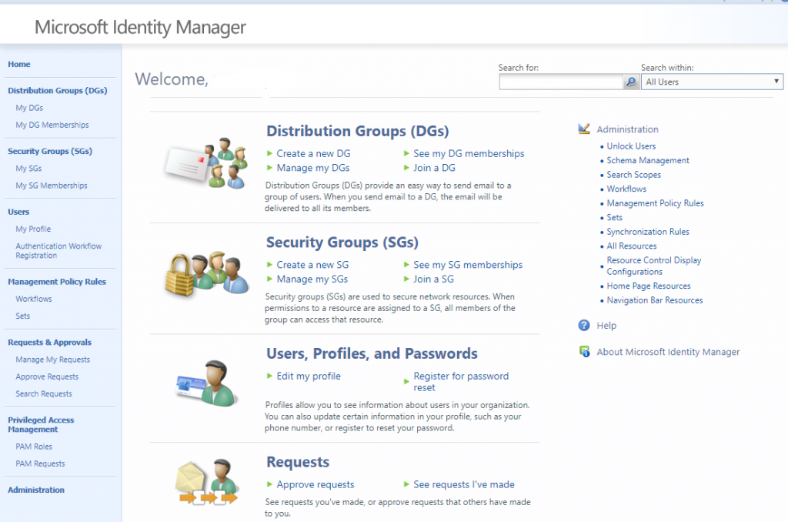Viewport: 788px width, 522px height.
Task: Open My DG Memberships in sidebar
Action: point(52,125)
